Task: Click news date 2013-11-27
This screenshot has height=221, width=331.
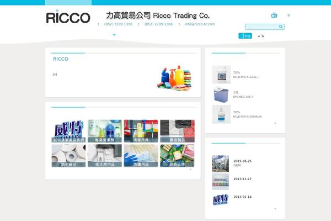Action: [243, 179]
